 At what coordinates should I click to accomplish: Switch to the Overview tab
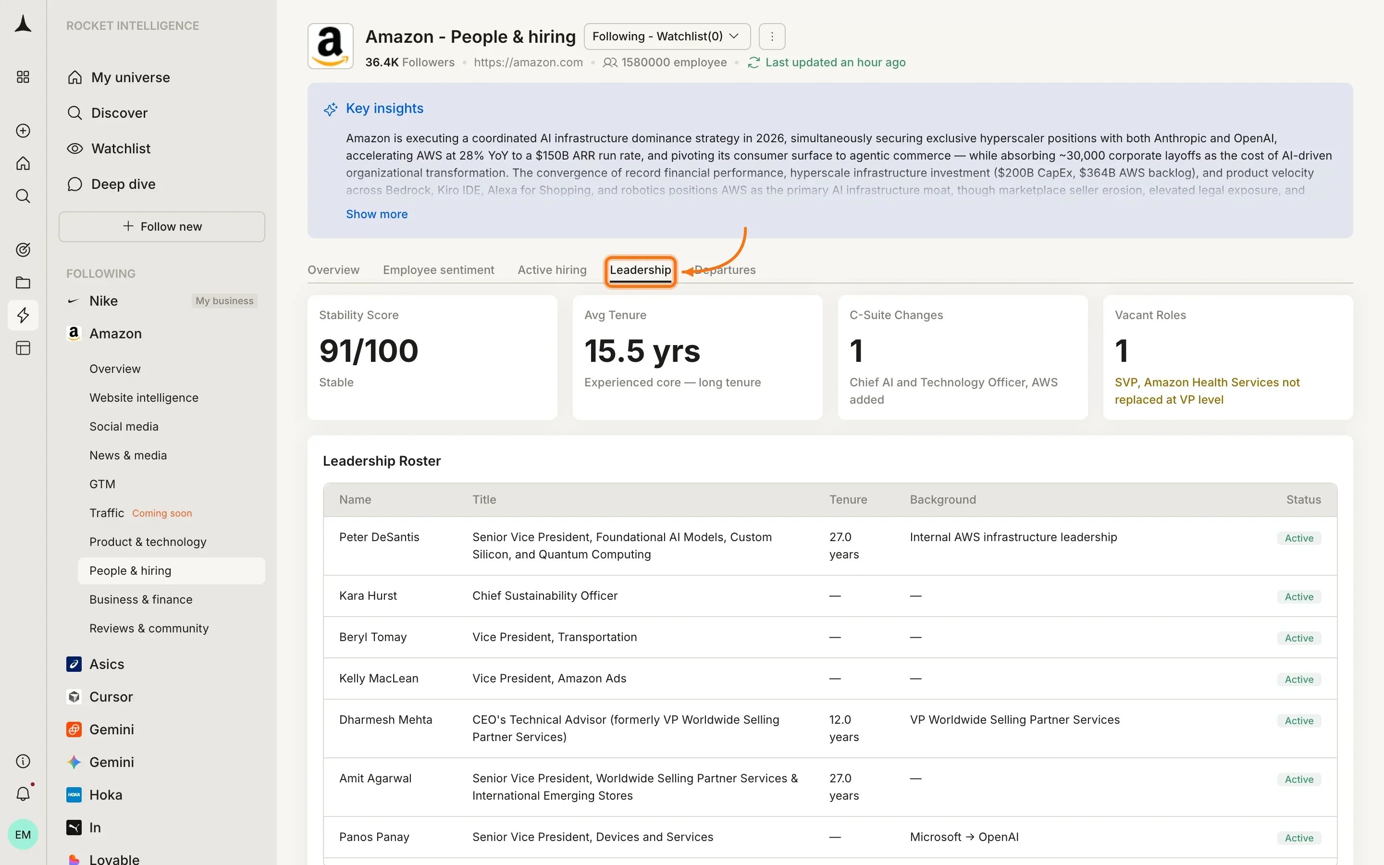tap(334, 270)
